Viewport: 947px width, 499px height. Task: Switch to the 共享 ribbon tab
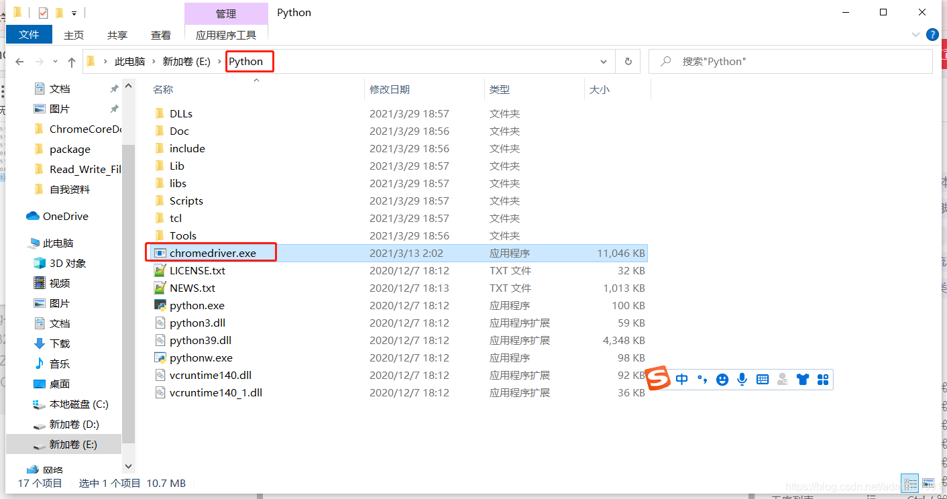pyautogui.click(x=117, y=35)
